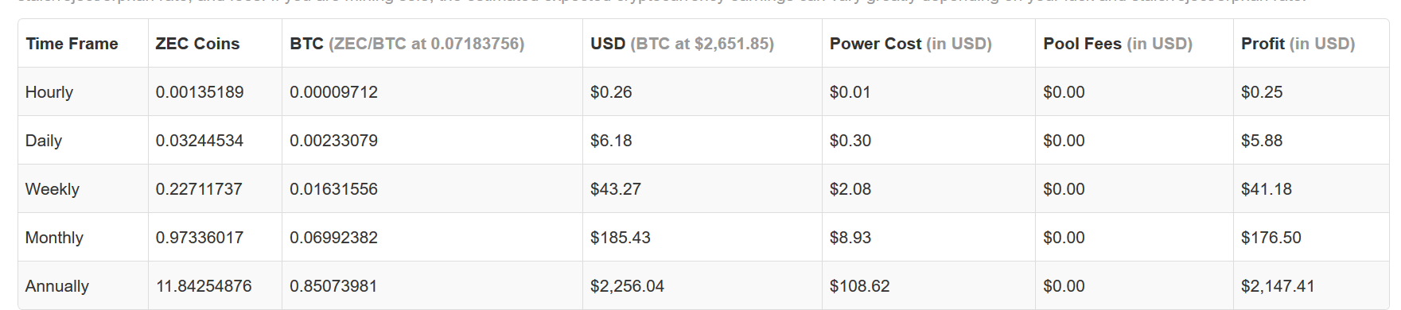Click the Weekly row label

[53, 189]
